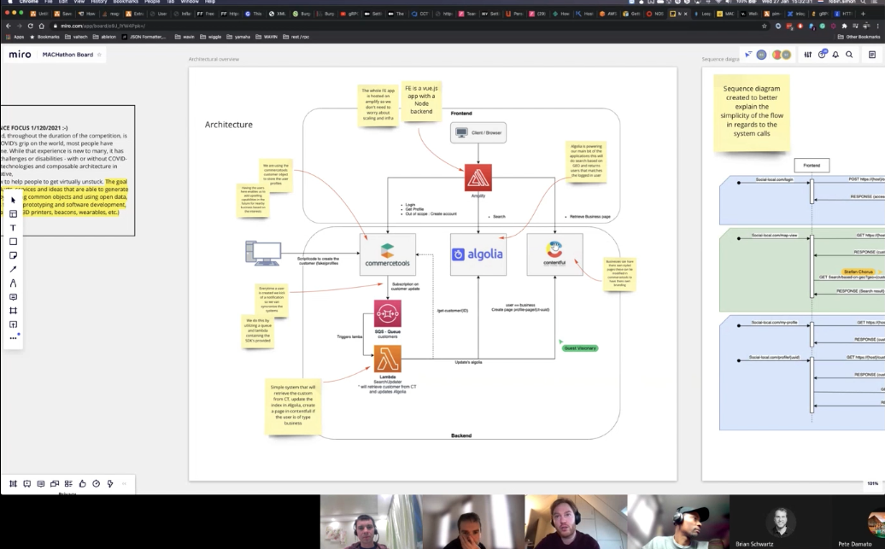Open the MACHathon Board title

click(x=67, y=55)
